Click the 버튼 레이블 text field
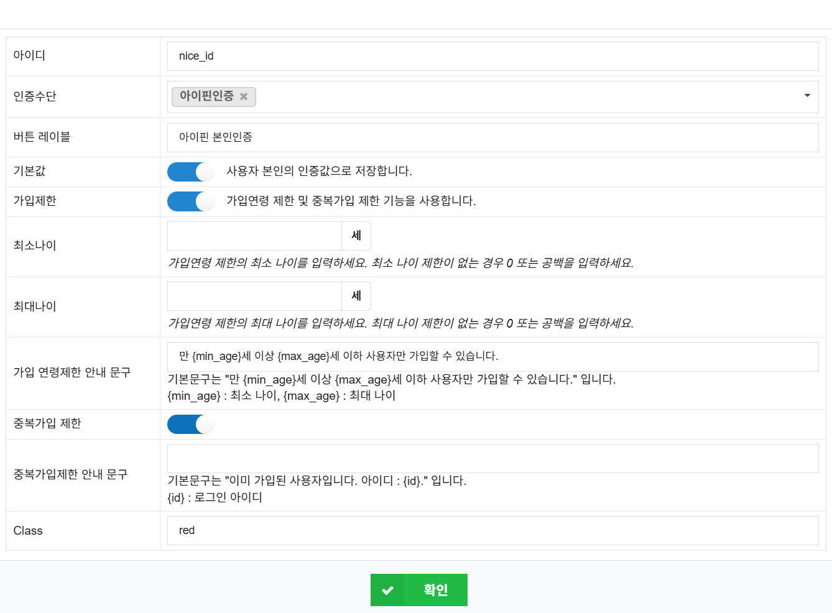The height and width of the screenshot is (613, 832). [x=492, y=137]
